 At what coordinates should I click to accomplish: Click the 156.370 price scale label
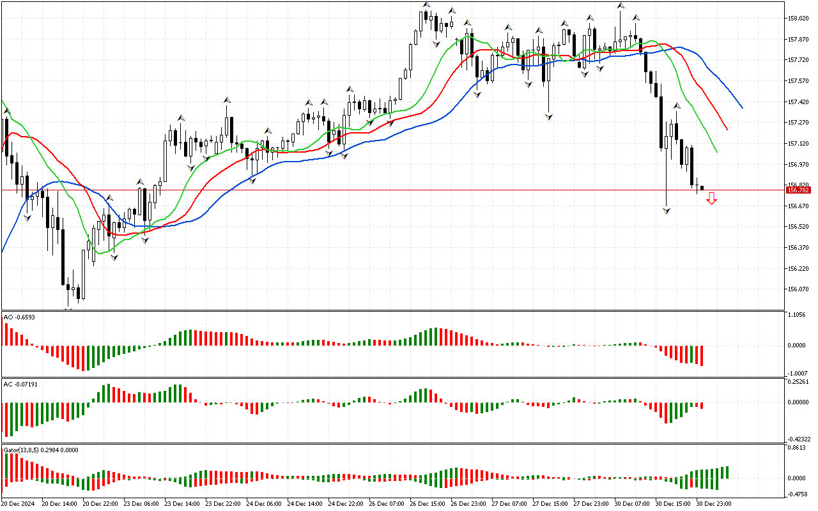tap(799, 248)
